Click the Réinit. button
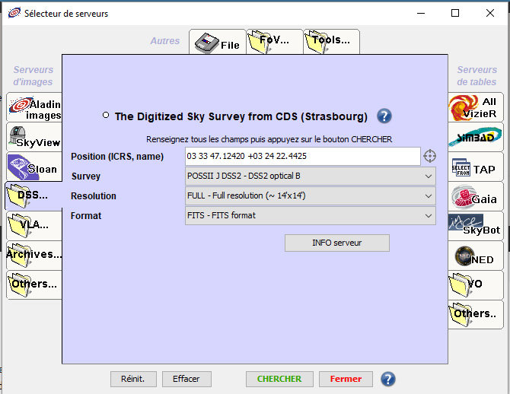 (x=133, y=379)
